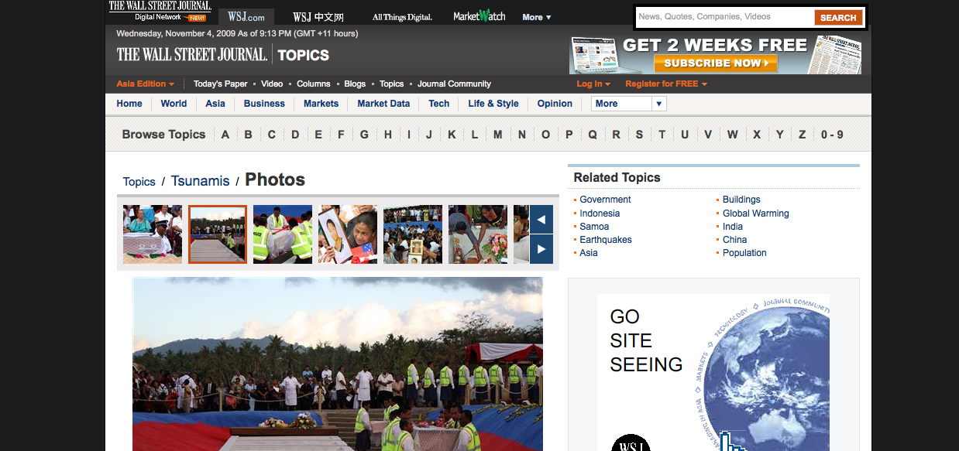
Task: Browse topics starting with letter A
Action: coord(225,135)
